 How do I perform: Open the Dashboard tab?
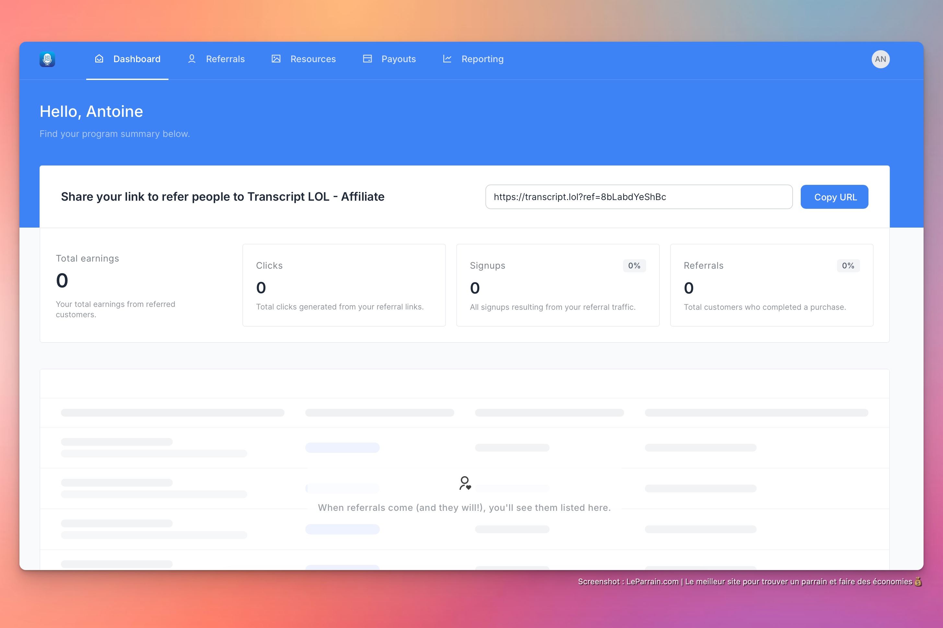point(137,59)
